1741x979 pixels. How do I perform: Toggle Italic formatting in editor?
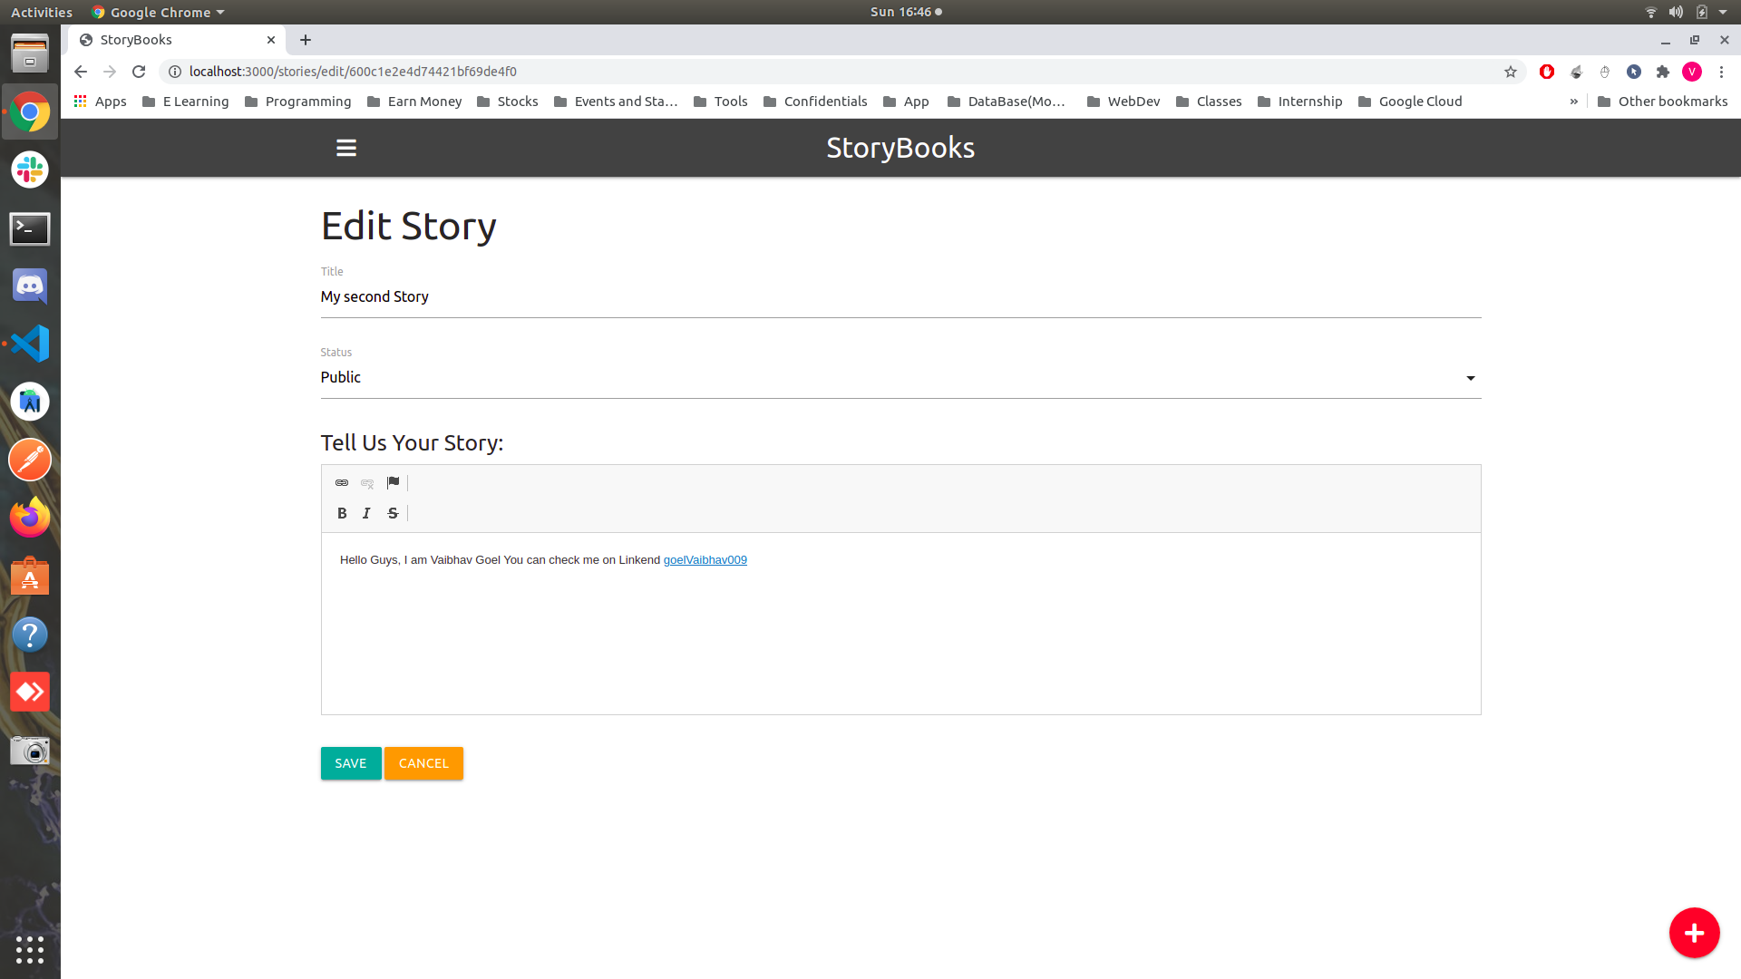click(x=366, y=513)
